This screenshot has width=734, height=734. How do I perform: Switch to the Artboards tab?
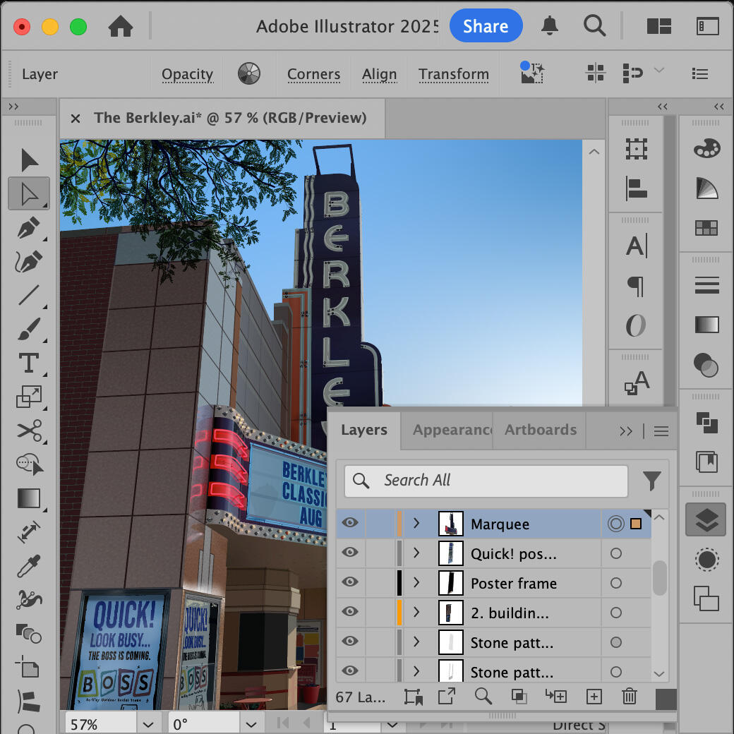point(539,431)
